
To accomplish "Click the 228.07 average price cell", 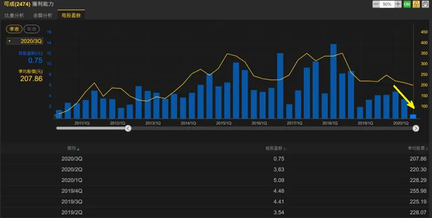I will pos(418,213).
